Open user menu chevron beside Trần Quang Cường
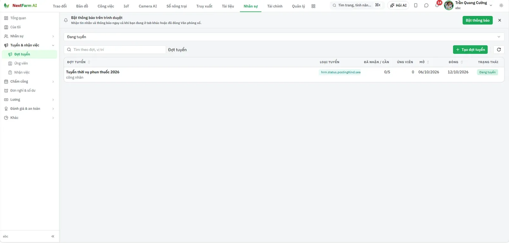Viewport: 509px width, 243px height. (491, 5)
